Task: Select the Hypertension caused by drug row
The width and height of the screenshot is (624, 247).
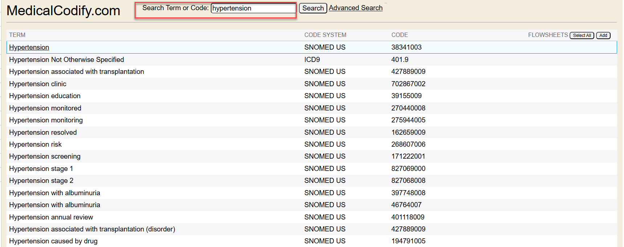Action: coord(53,241)
